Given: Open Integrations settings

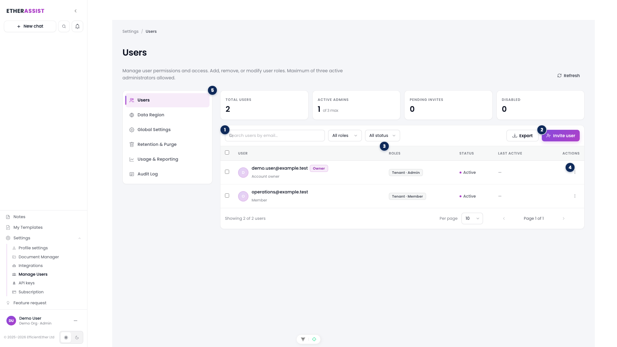Looking at the screenshot, I should pyautogui.click(x=31, y=266).
